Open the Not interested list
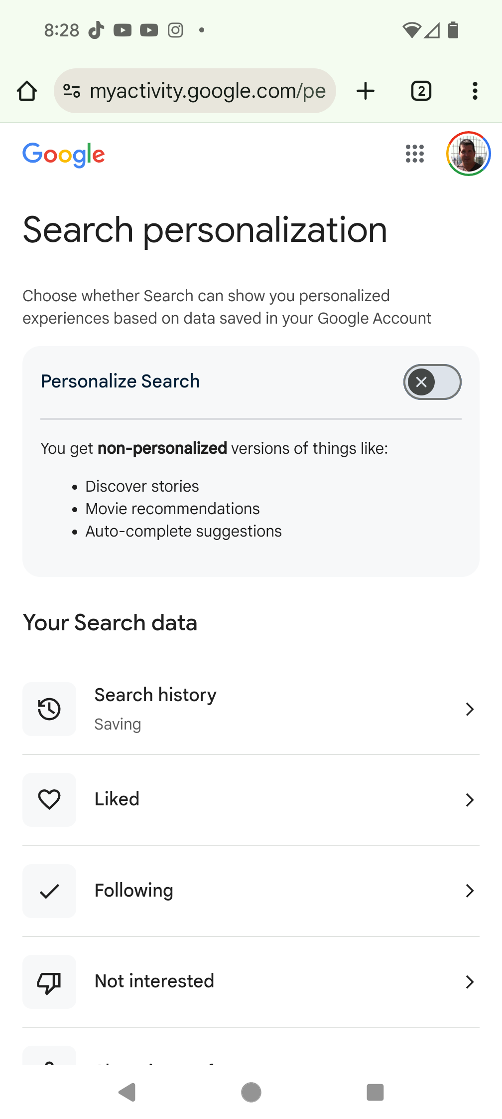This screenshot has height=1119, width=502. pos(154,981)
